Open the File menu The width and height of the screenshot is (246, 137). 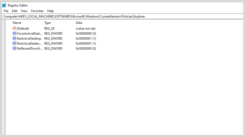6,11
